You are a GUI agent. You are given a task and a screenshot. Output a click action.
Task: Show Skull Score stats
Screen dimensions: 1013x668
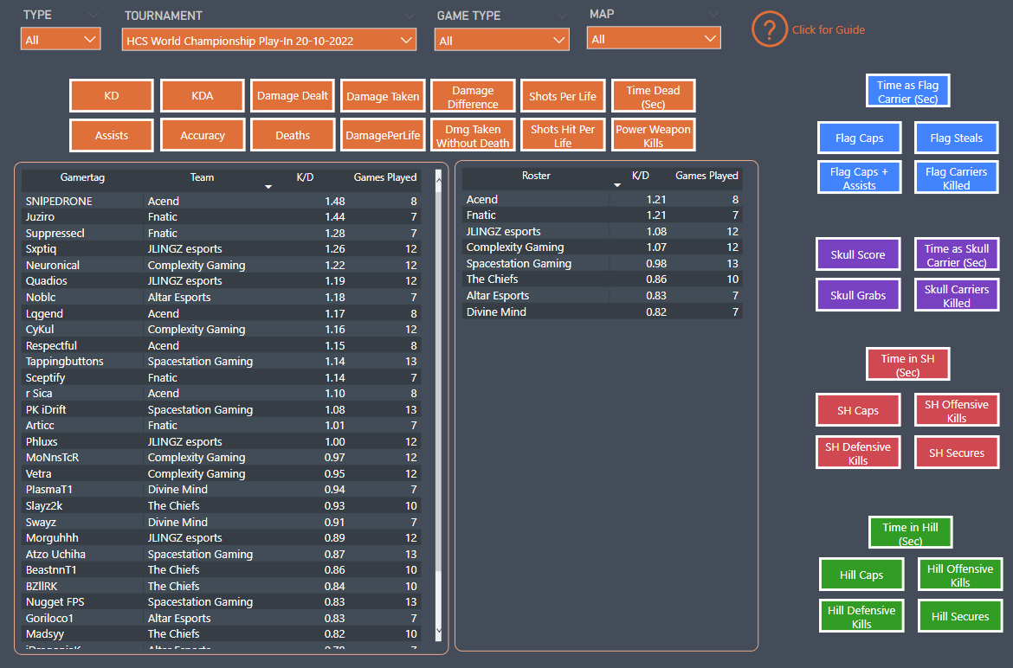[858, 254]
